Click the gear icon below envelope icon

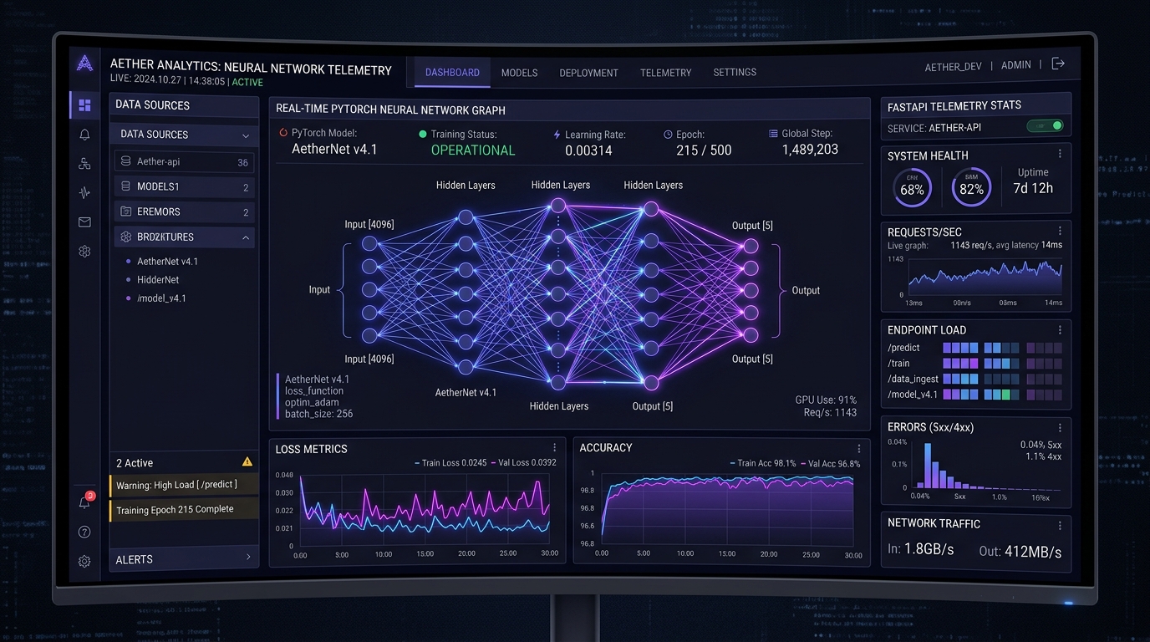pyautogui.click(x=84, y=252)
